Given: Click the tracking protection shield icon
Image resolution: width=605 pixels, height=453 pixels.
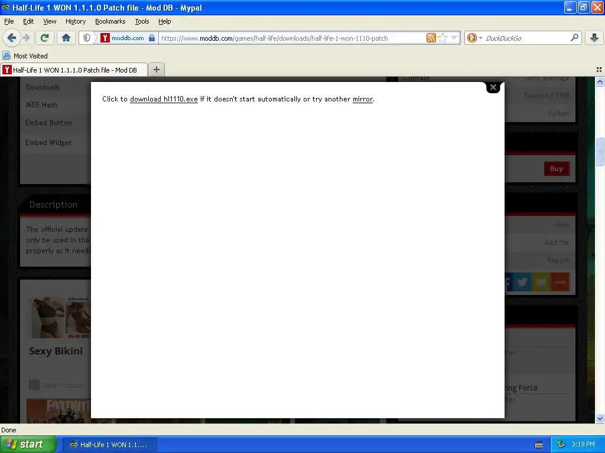Looking at the screenshot, I should (87, 38).
